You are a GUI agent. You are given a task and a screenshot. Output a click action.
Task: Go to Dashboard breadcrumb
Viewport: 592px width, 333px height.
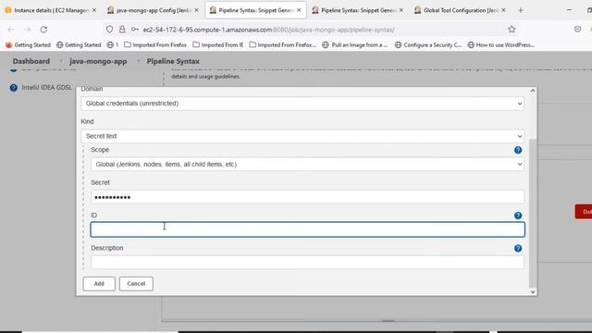coord(31,61)
